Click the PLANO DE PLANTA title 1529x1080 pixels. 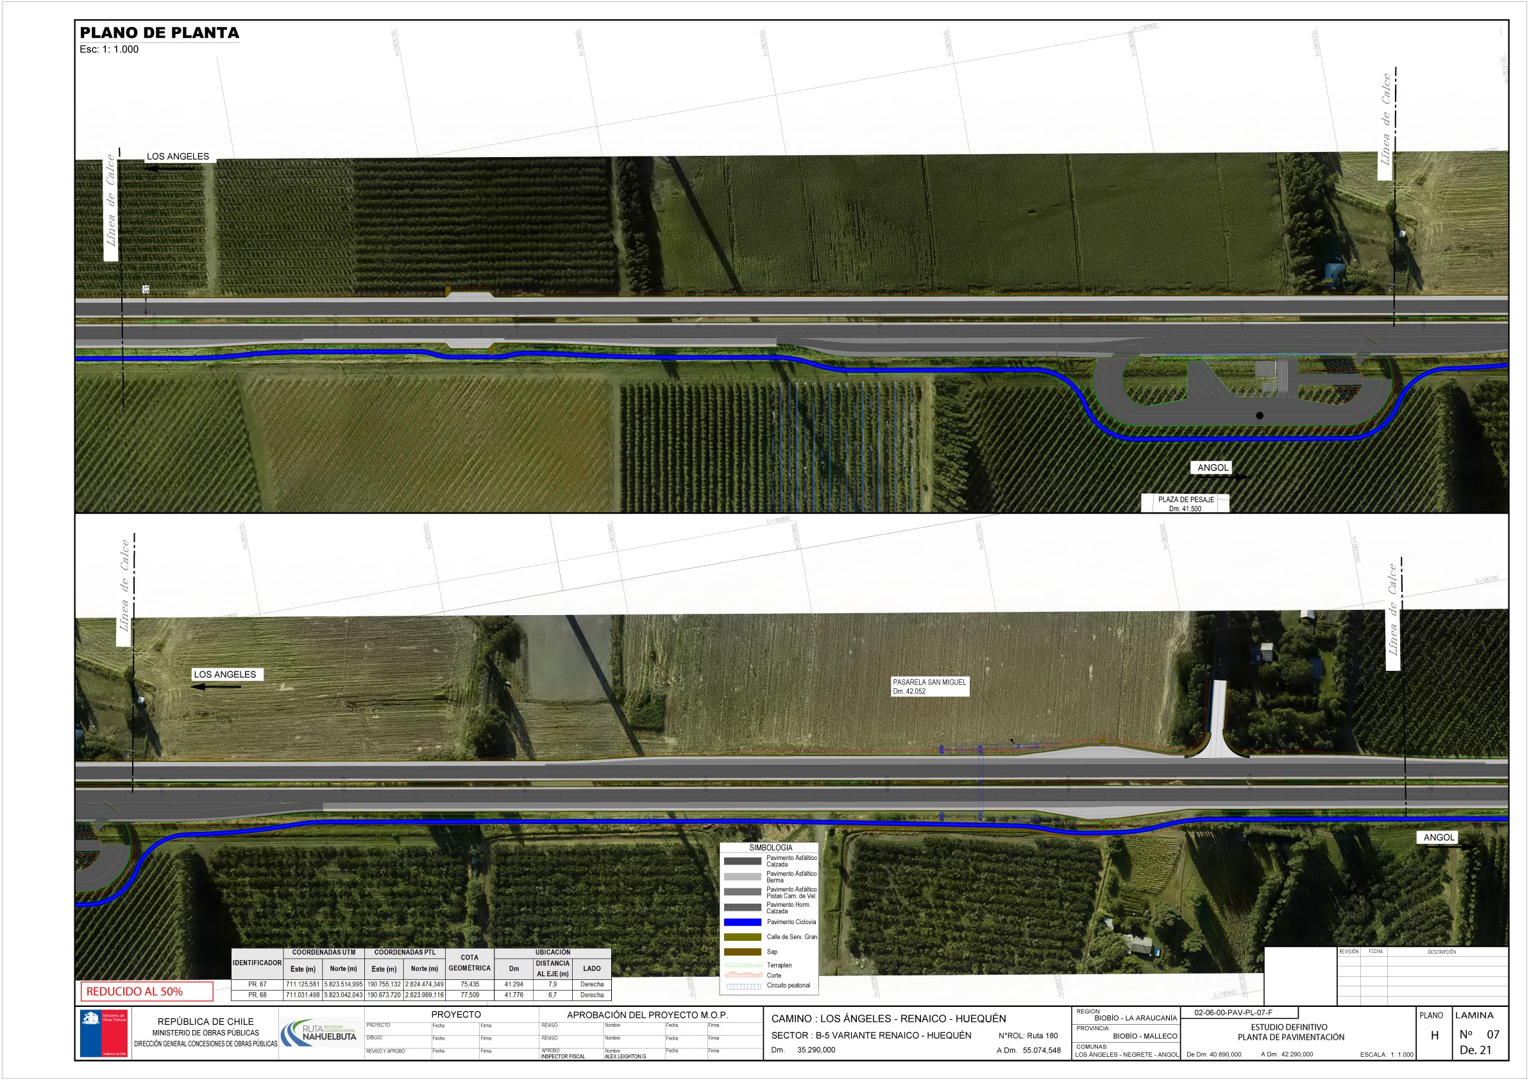tap(159, 33)
